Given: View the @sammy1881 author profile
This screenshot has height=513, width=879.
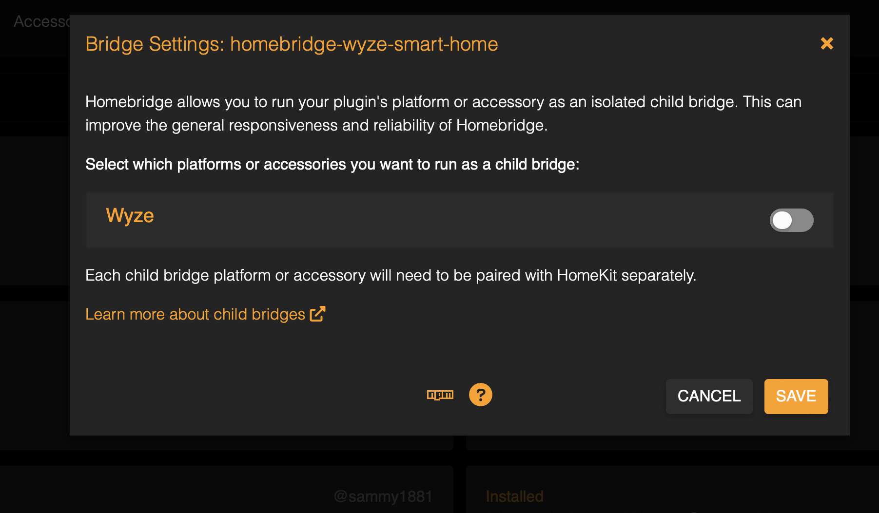Looking at the screenshot, I should pyautogui.click(x=383, y=496).
